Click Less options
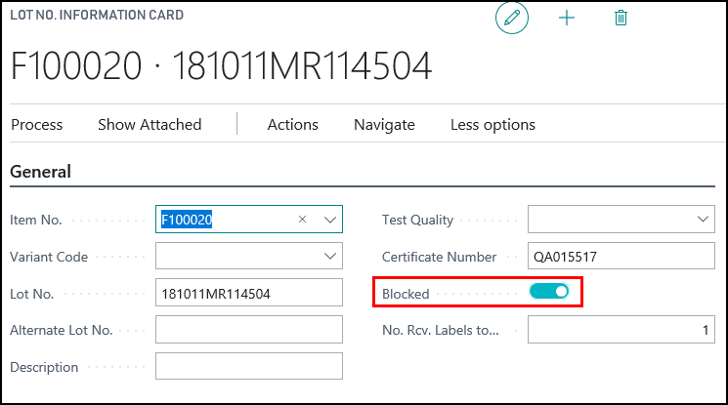Image resolution: width=728 pixels, height=405 pixels. (492, 124)
